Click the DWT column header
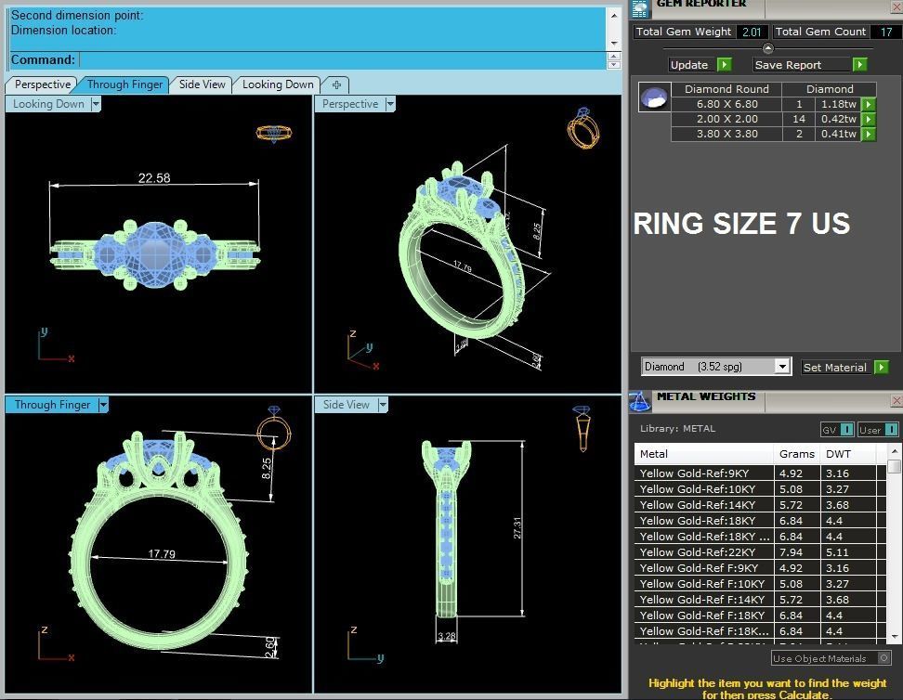This screenshot has height=700, width=903. [x=848, y=454]
